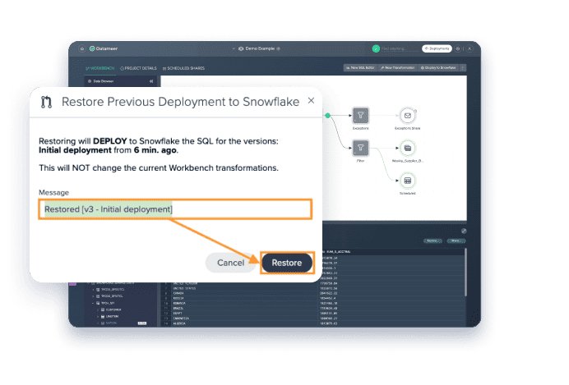Collapse the Data Browser panel with double chevron
Screen dimensions: 569x385
pyautogui.click(x=151, y=81)
